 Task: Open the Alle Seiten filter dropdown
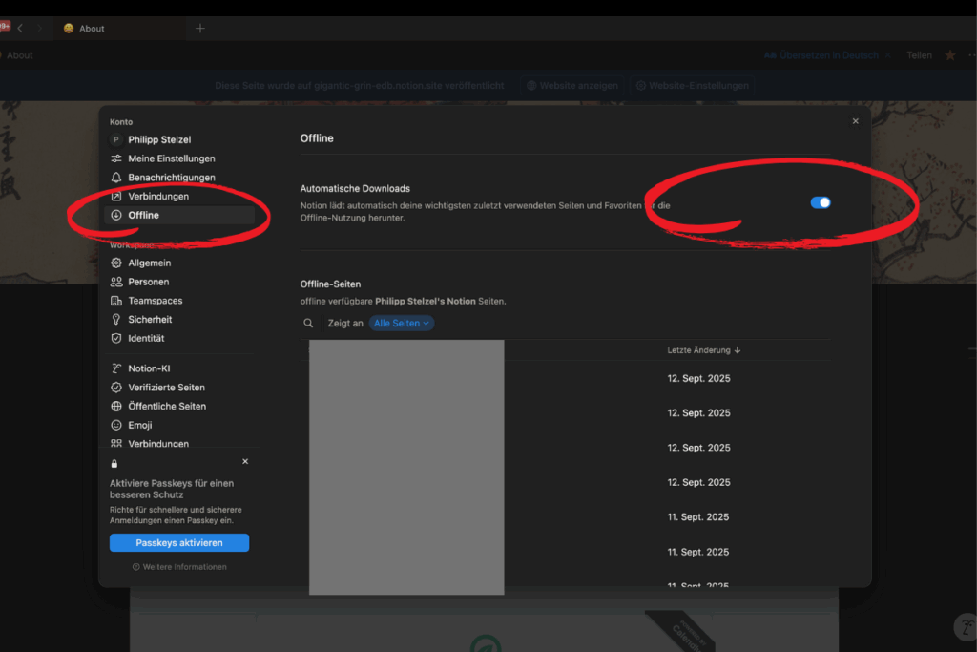pos(402,323)
